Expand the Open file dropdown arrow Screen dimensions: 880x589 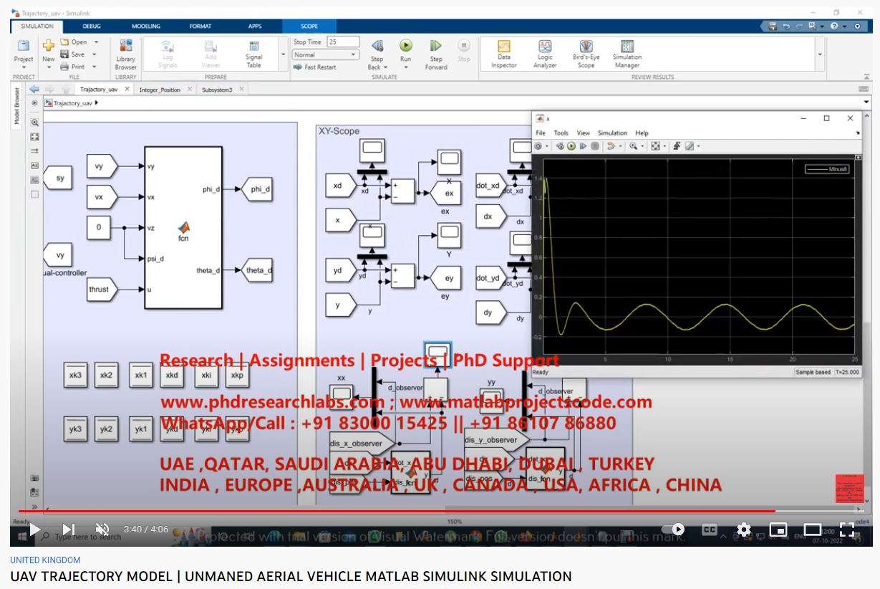pos(96,42)
